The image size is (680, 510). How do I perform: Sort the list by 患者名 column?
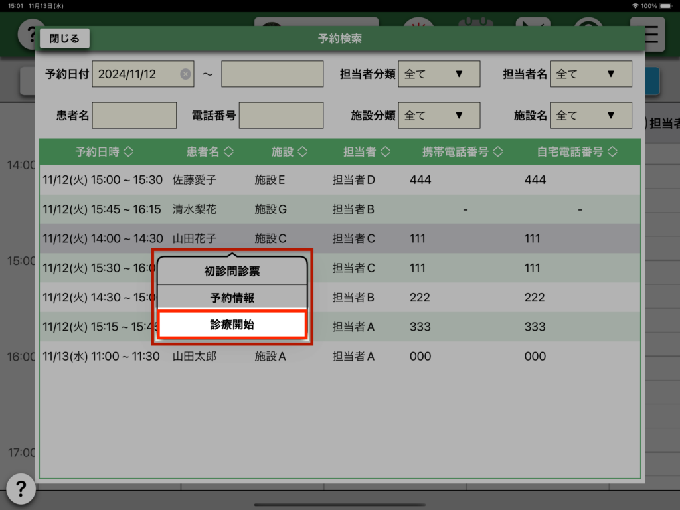pos(210,152)
